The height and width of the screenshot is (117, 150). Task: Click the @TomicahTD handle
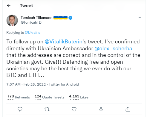tap(31, 22)
